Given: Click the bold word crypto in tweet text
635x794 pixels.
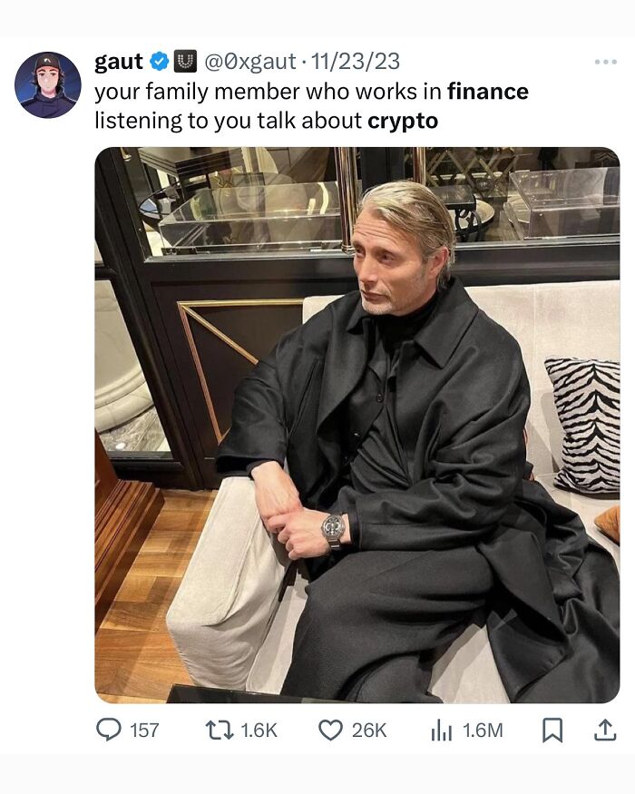Looking at the screenshot, I should [403, 122].
